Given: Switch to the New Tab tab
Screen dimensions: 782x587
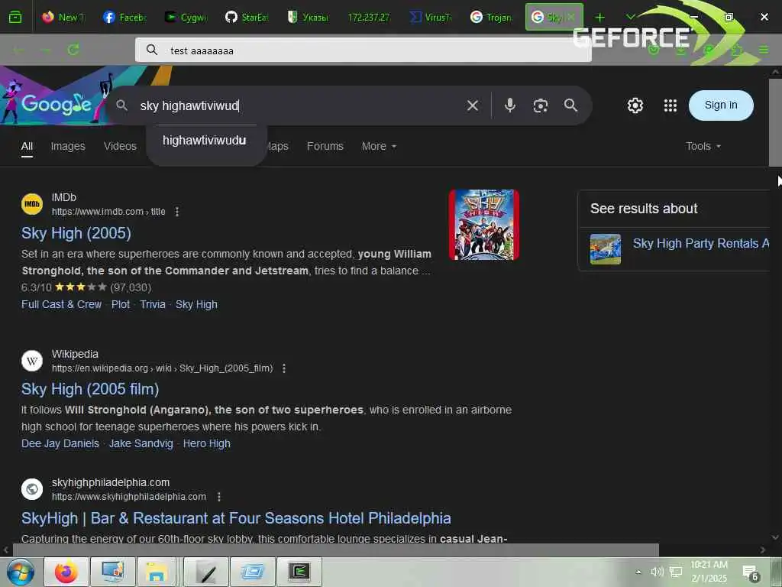Looking at the screenshot, I should [64, 18].
